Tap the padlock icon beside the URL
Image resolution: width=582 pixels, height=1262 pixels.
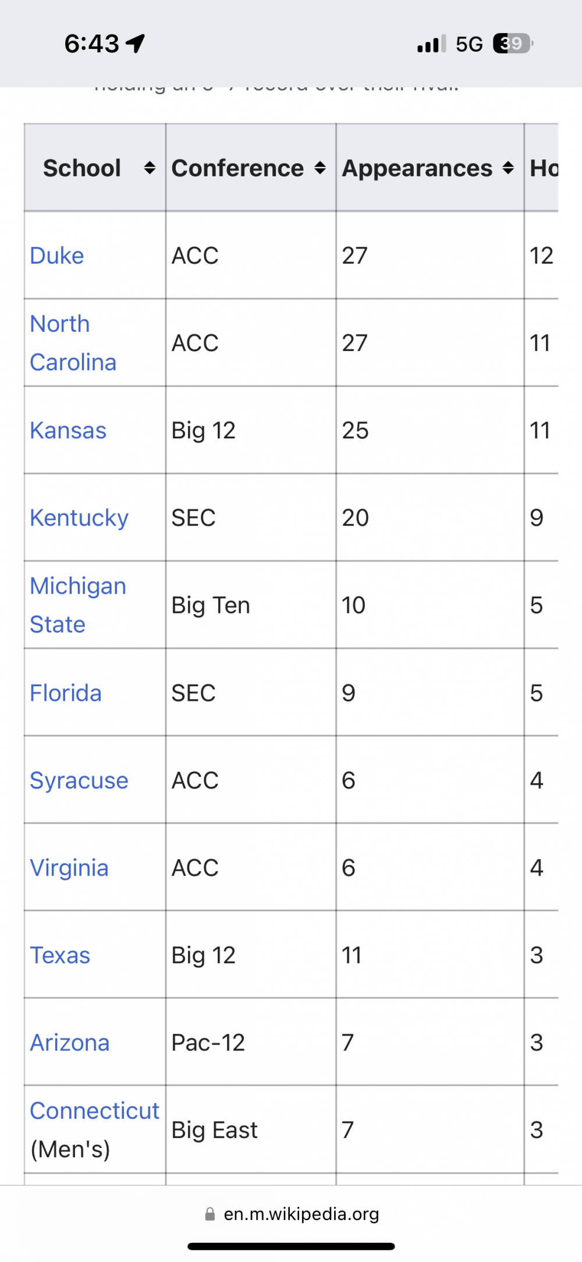click(210, 1214)
